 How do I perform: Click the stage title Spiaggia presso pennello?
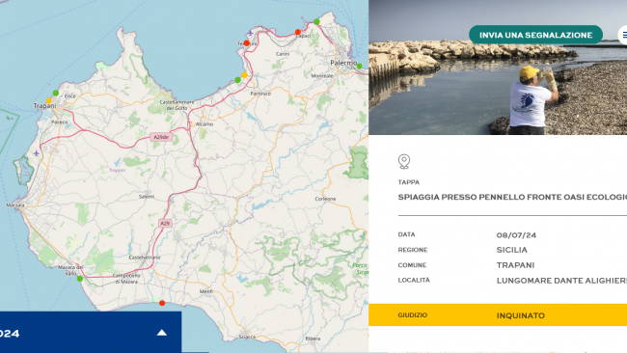point(512,197)
